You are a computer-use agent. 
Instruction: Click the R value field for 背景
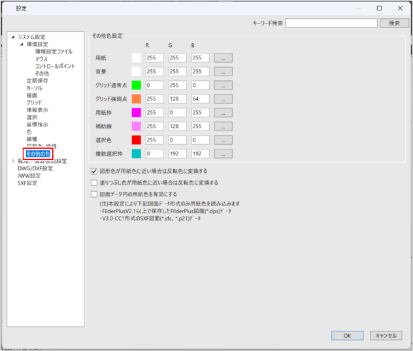click(155, 71)
